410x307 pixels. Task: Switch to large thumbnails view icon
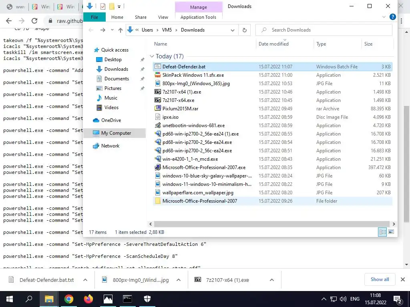coord(391,232)
